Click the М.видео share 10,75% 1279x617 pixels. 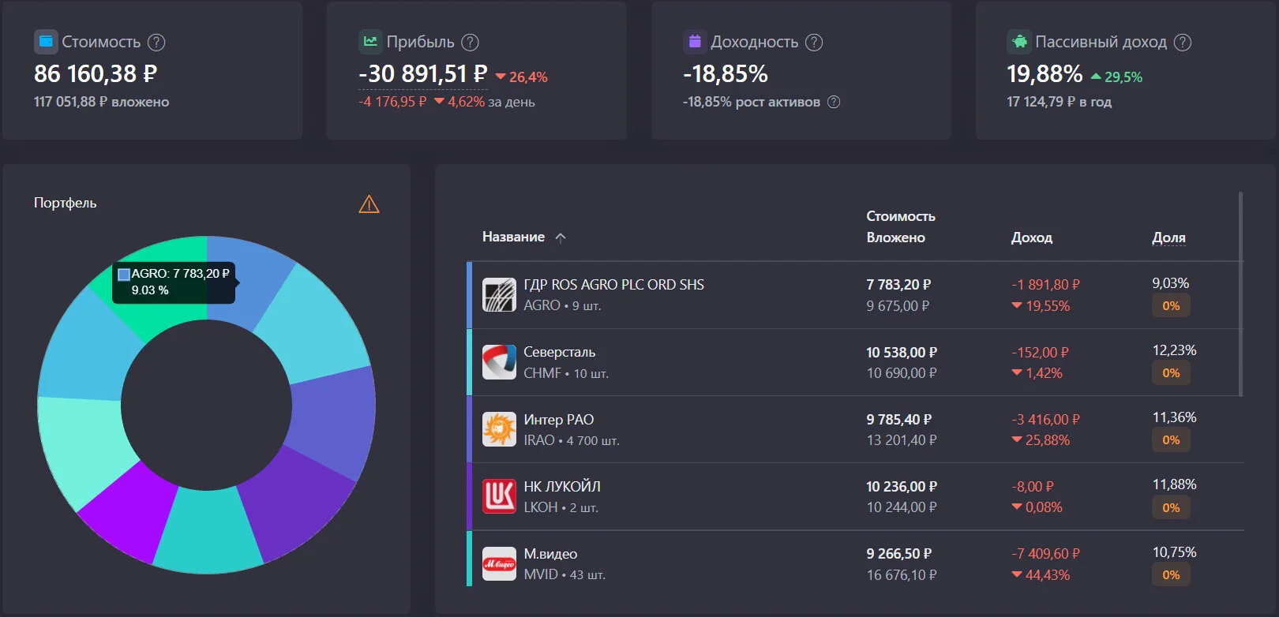point(1174,552)
